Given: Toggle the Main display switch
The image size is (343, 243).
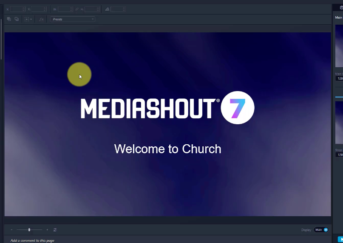Looking at the screenshot, I should (x=321, y=230).
